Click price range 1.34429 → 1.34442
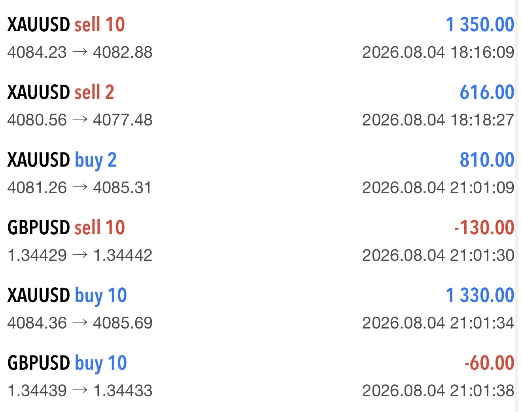This screenshot has width=522, height=412. coord(80,255)
